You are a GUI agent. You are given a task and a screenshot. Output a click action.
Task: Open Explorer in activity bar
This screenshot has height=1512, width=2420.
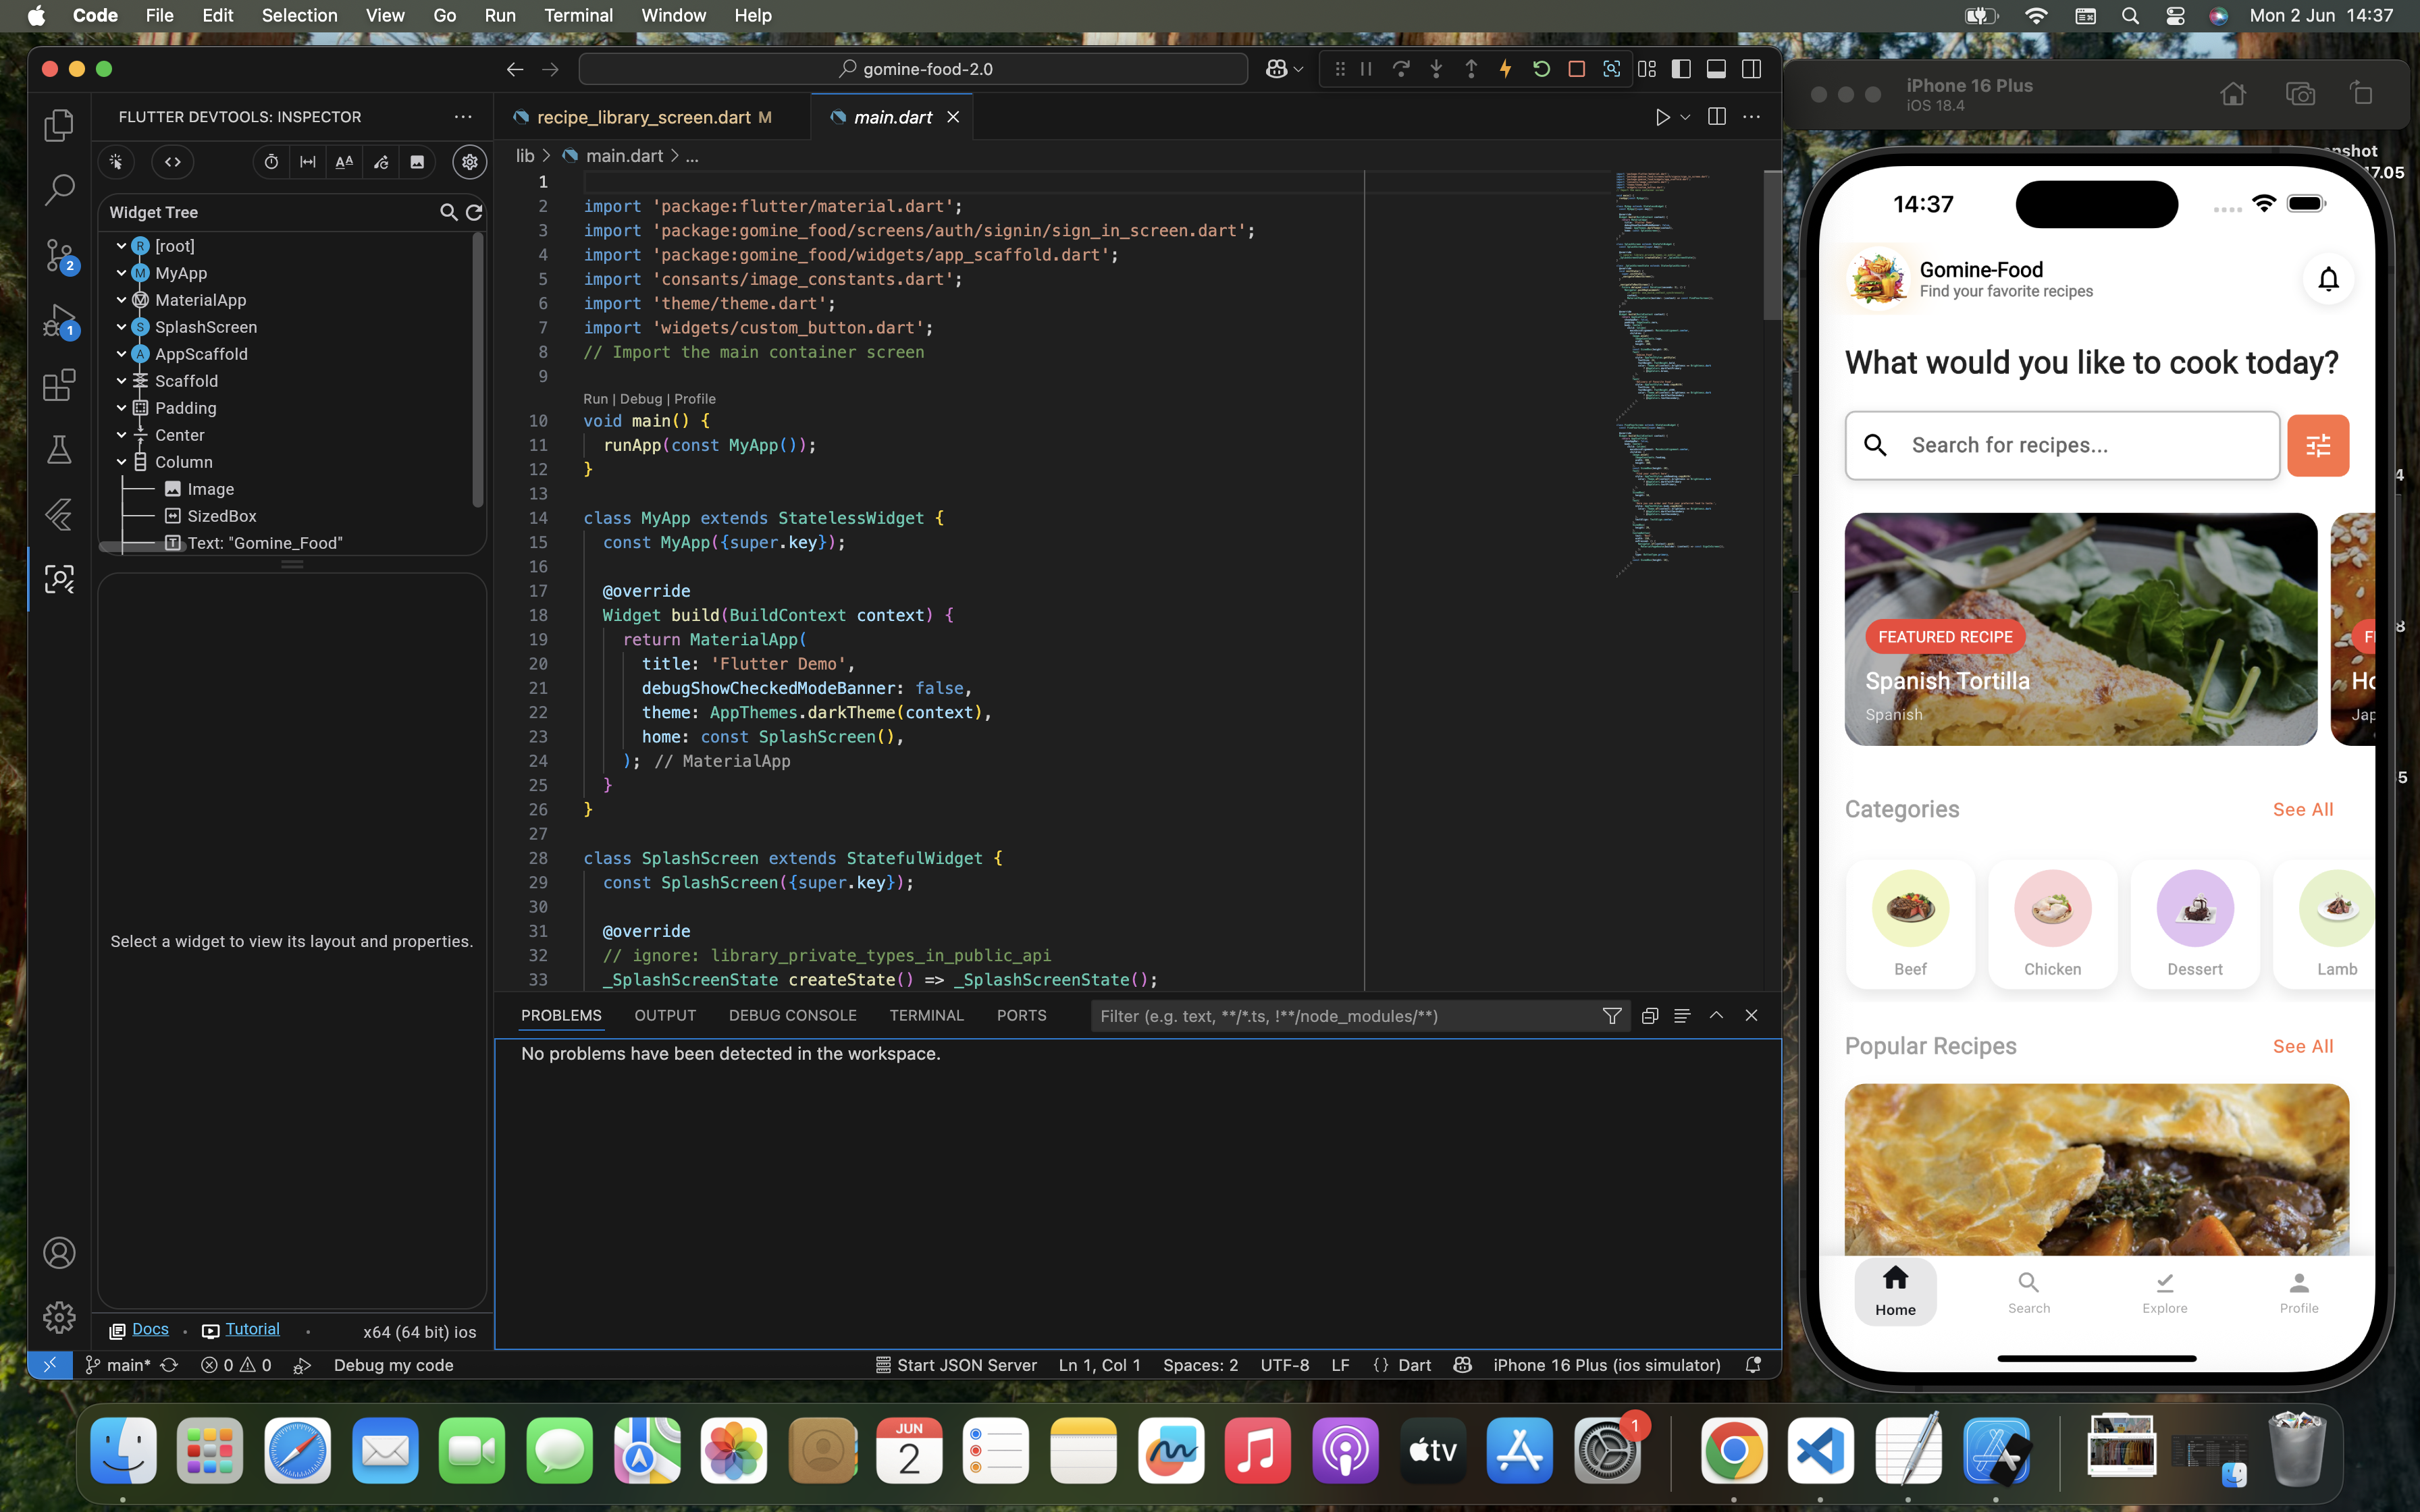[60, 125]
